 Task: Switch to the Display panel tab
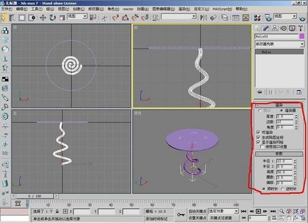click(x=292, y=28)
